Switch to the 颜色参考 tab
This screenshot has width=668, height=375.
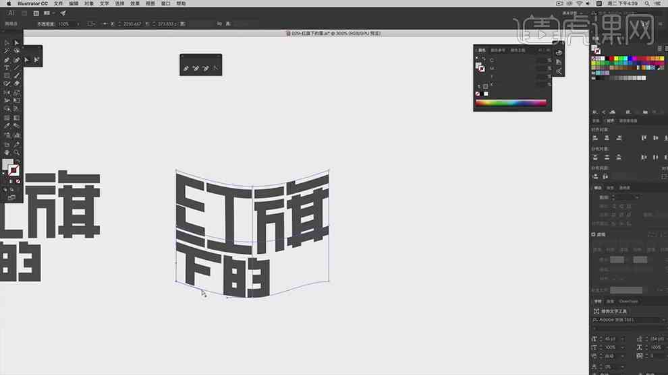(x=498, y=50)
